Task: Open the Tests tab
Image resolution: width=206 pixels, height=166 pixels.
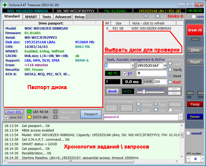Action: [x=47, y=17]
